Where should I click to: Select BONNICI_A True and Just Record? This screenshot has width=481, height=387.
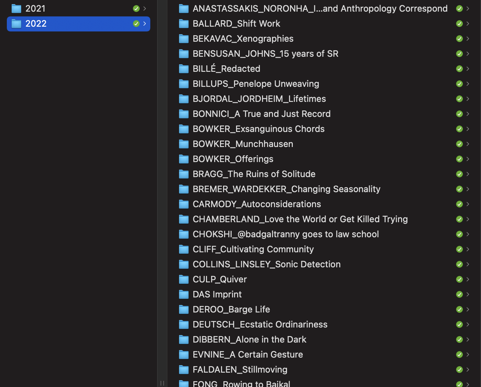coord(261,114)
